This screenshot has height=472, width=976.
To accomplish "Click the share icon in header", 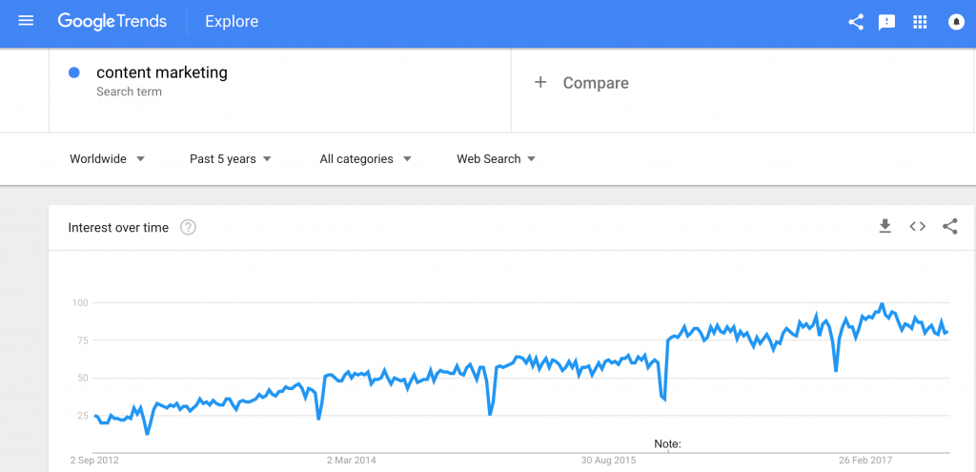I will 856,22.
